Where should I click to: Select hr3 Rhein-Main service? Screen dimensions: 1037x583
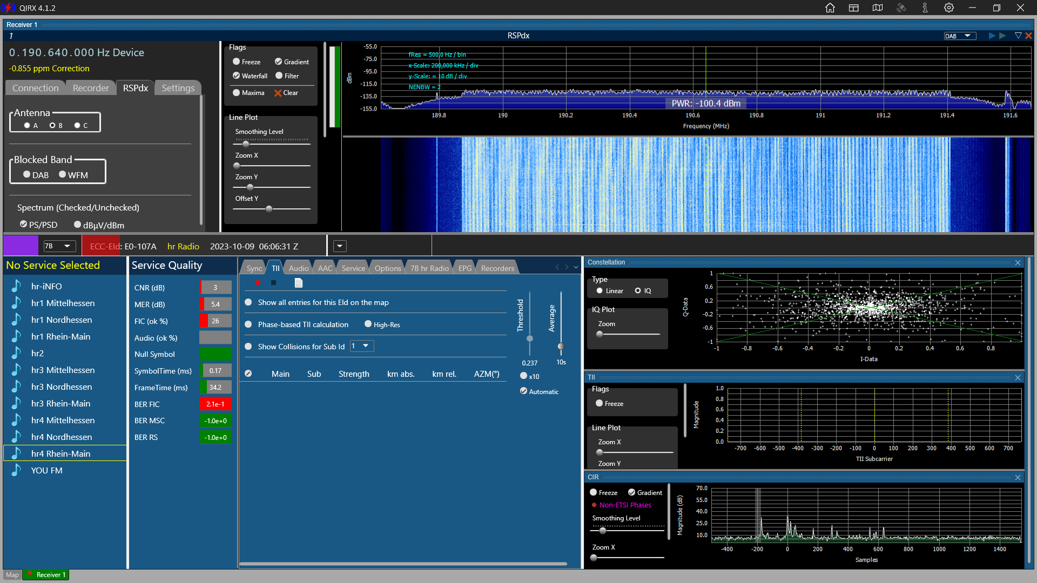tap(60, 403)
